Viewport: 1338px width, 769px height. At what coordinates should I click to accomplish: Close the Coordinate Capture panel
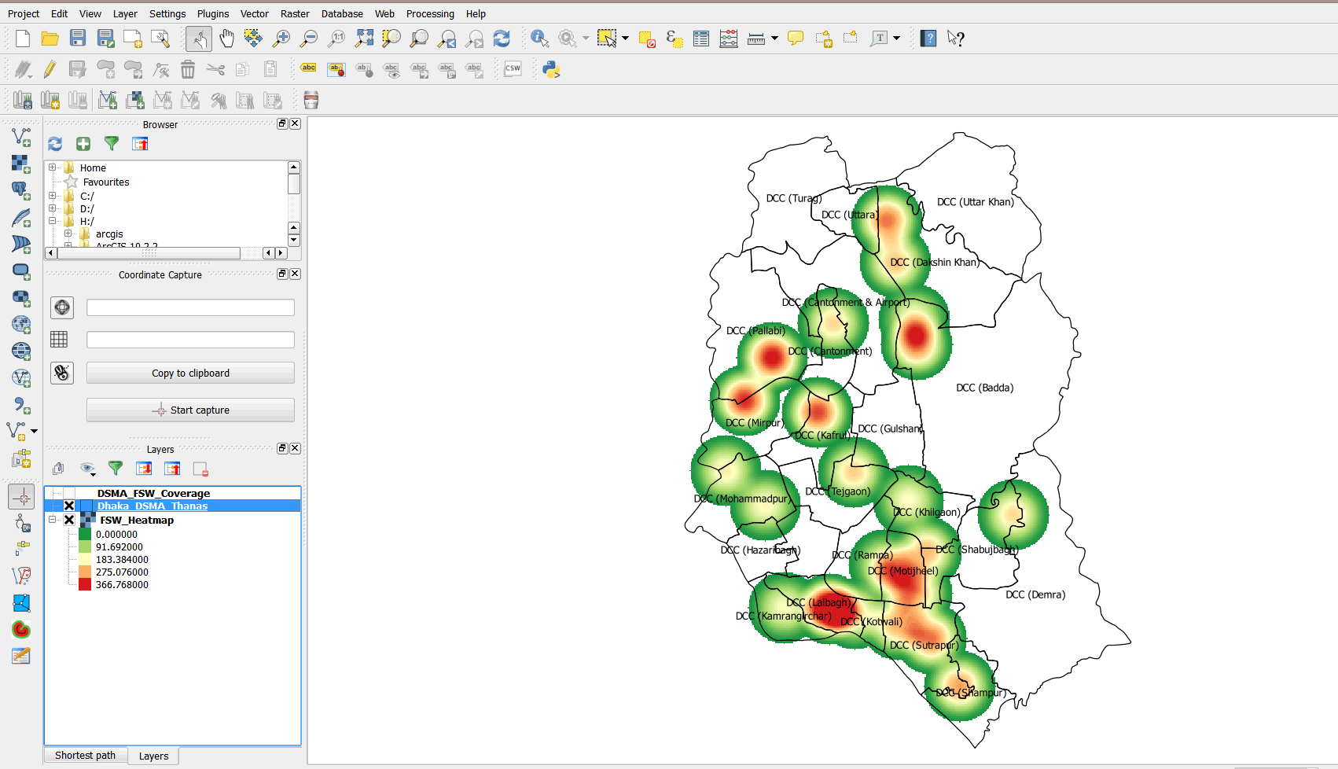[296, 274]
